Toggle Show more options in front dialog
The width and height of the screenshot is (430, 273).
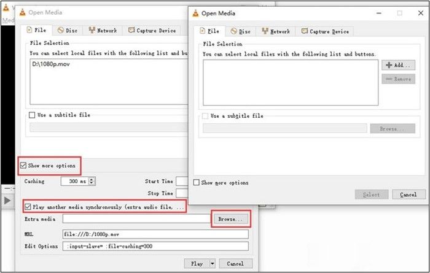(x=197, y=182)
